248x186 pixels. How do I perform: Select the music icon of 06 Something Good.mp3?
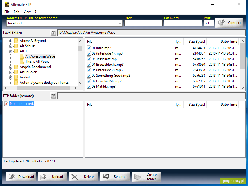click(x=89, y=76)
